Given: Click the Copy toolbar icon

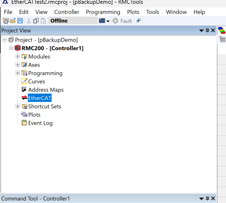Looking at the screenshot, I should (36, 21).
